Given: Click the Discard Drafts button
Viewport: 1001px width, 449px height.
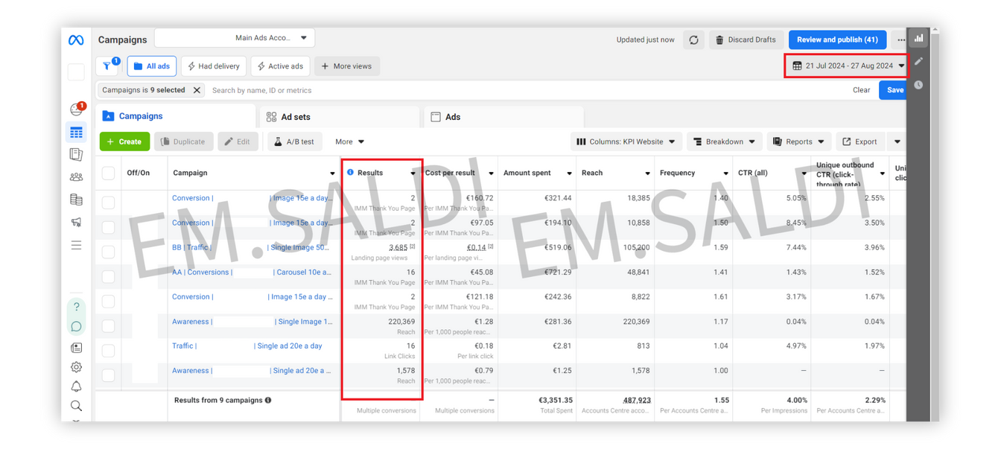Looking at the screenshot, I should click(x=746, y=39).
